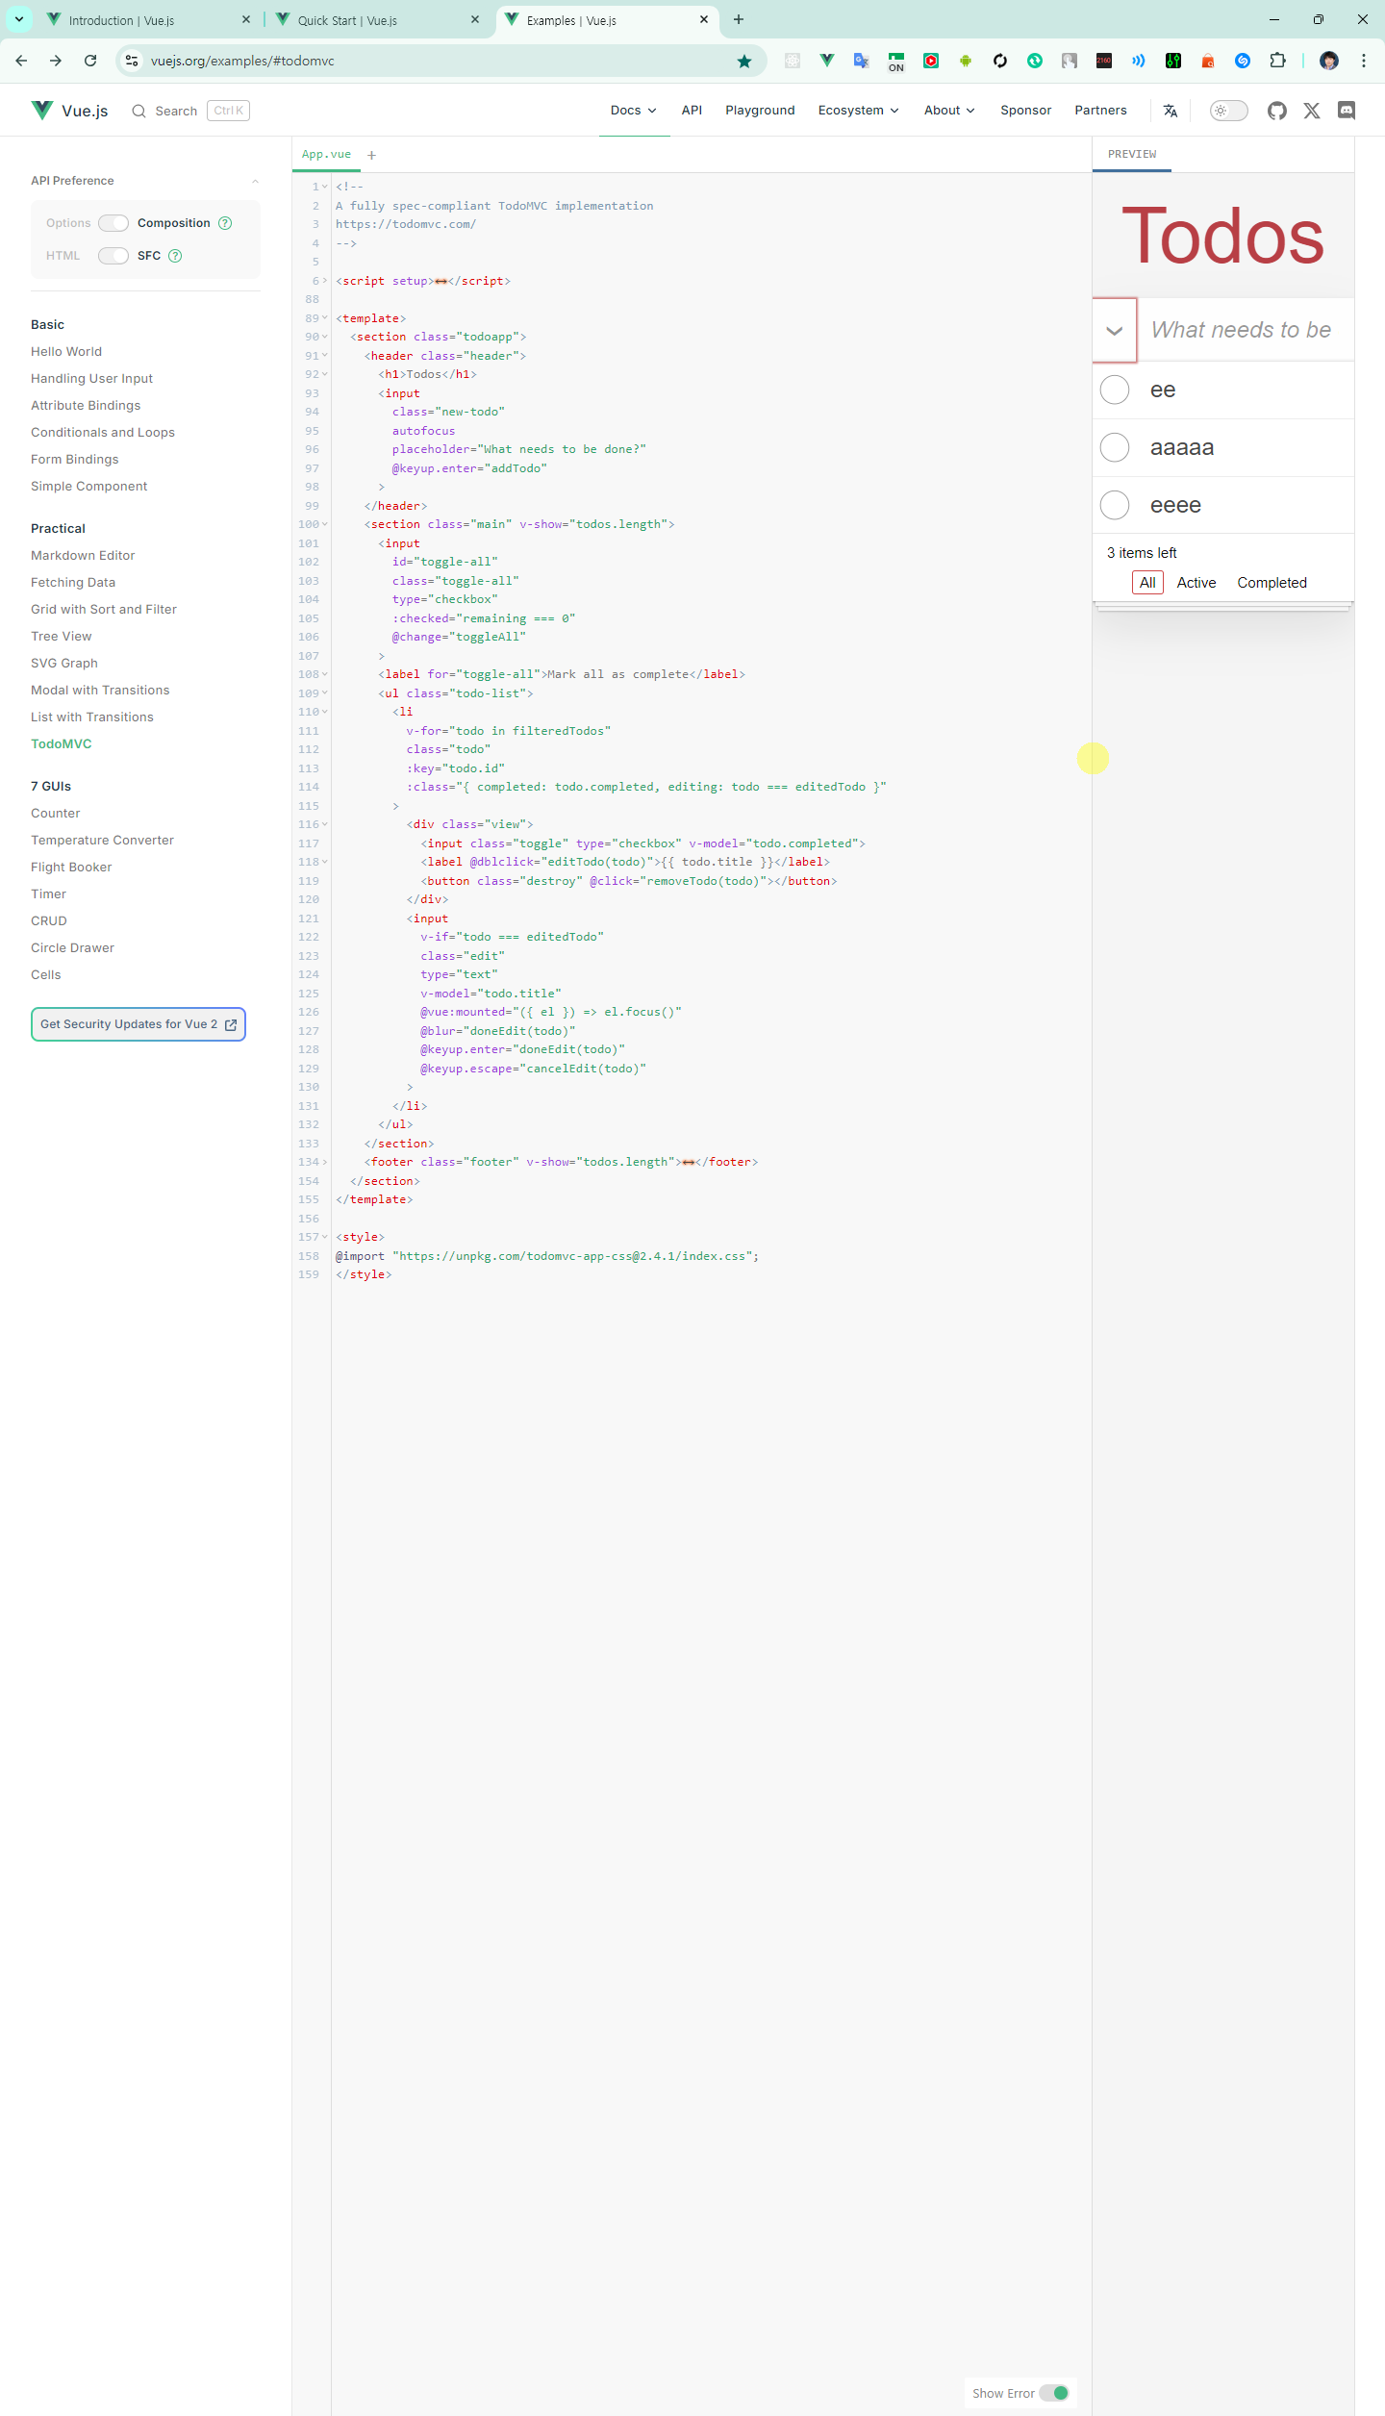Open the Cells example
This screenshot has height=2416, width=1385.
(46, 975)
